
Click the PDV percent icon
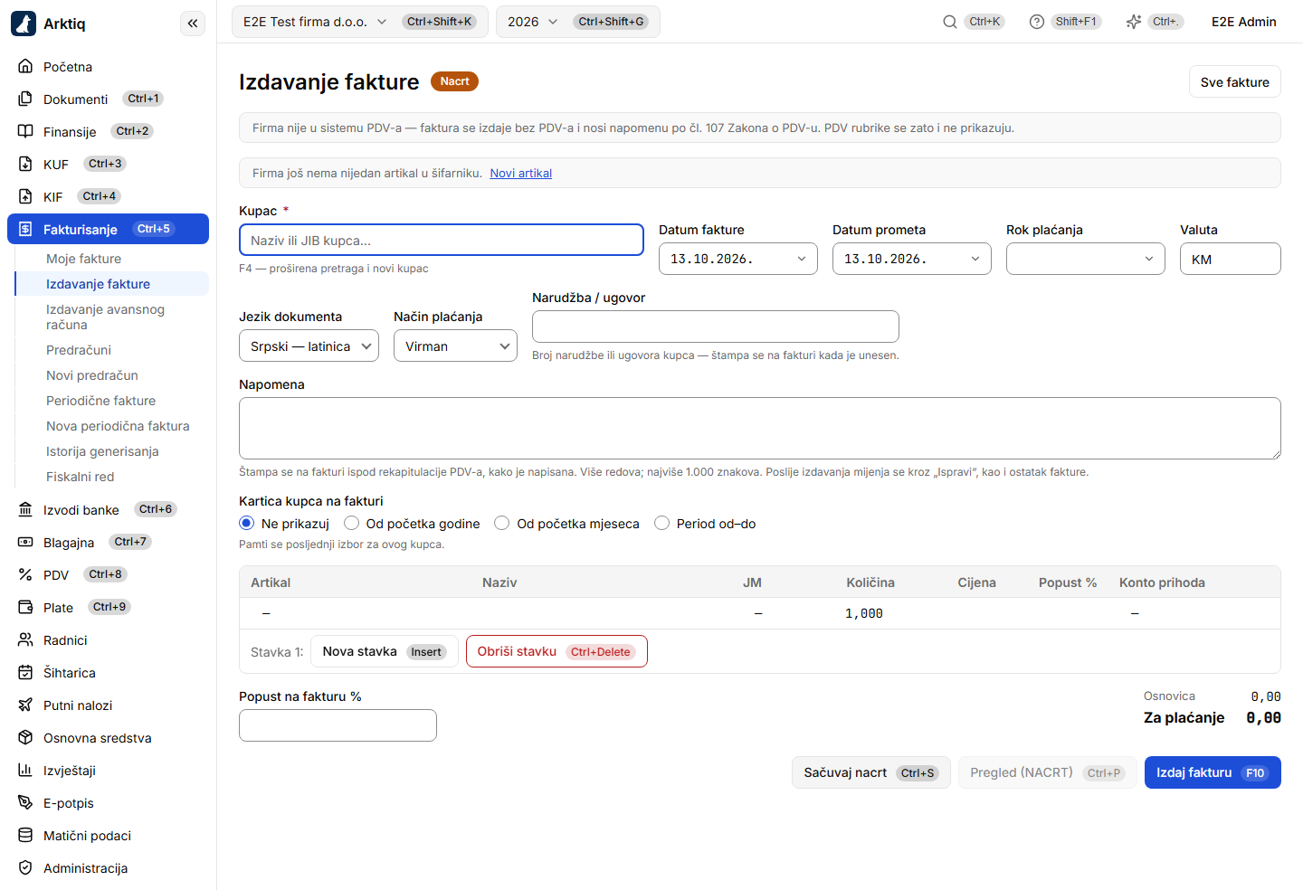click(x=25, y=574)
